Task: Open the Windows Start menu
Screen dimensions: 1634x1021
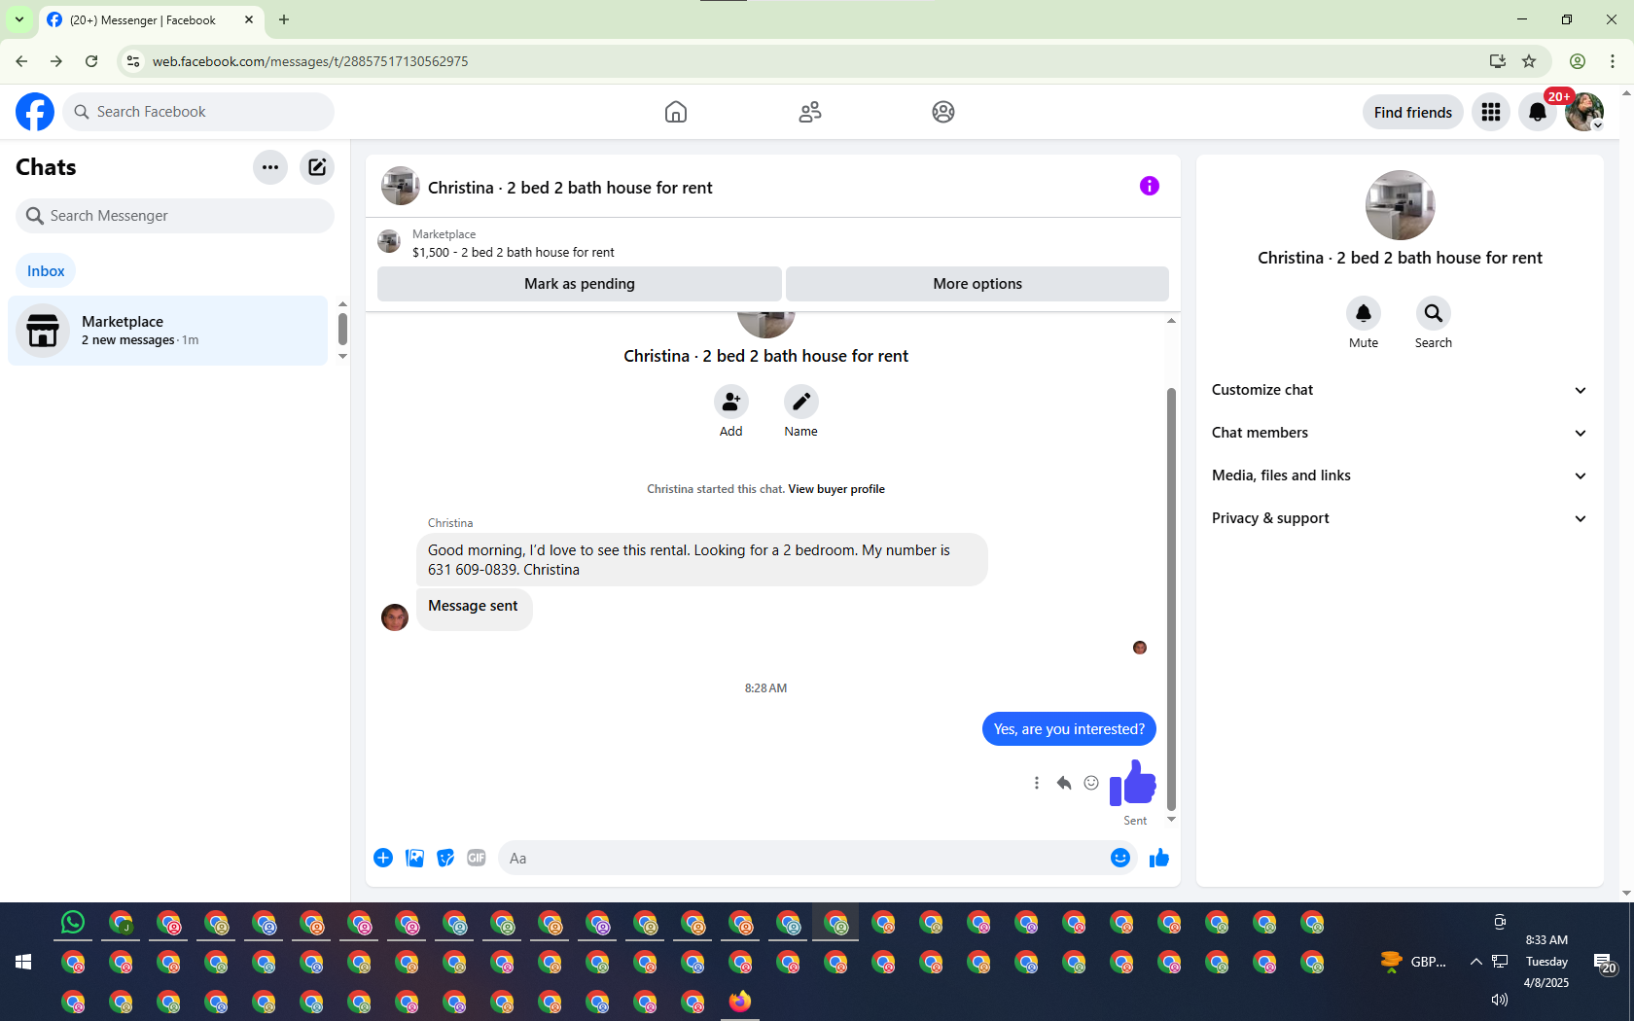Action: click(x=23, y=962)
